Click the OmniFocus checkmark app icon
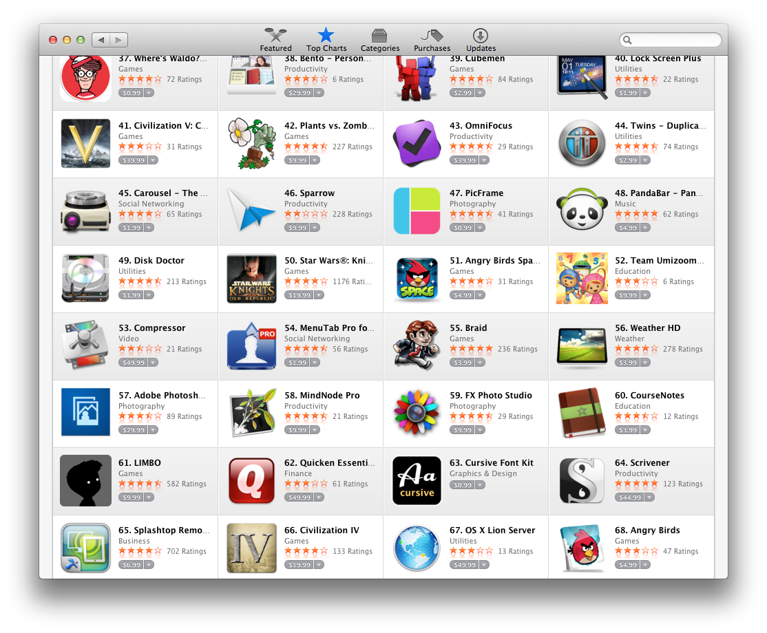767x633 pixels. (x=417, y=143)
